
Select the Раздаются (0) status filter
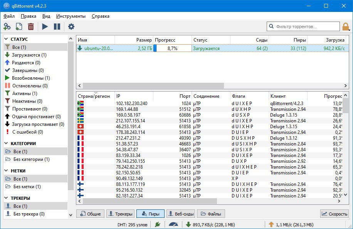[x=35, y=62]
